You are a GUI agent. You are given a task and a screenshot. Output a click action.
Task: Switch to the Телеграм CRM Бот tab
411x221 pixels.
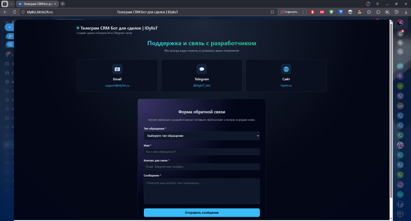point(37,4)
